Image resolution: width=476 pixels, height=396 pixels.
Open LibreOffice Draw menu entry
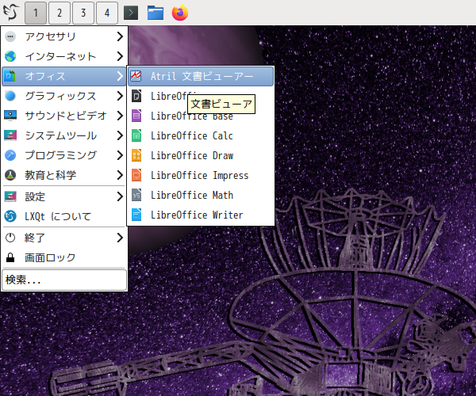(201, 155)
